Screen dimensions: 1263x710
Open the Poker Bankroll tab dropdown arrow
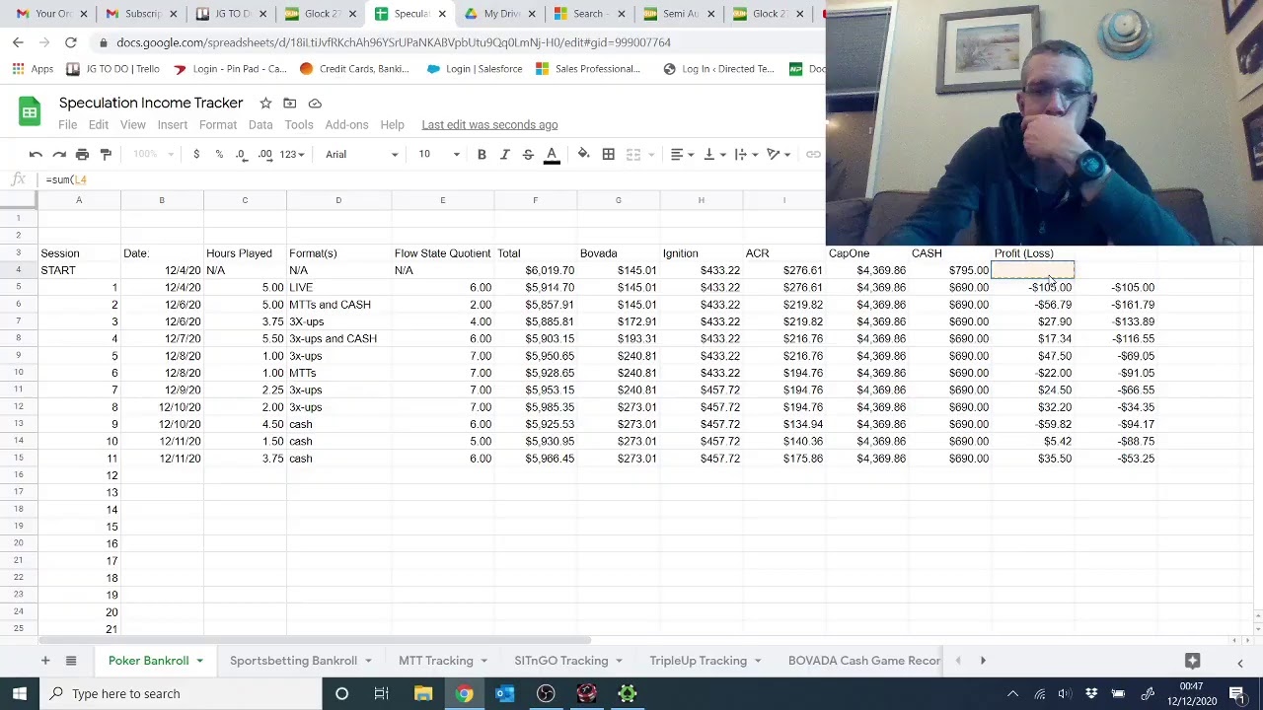(199, 661)
